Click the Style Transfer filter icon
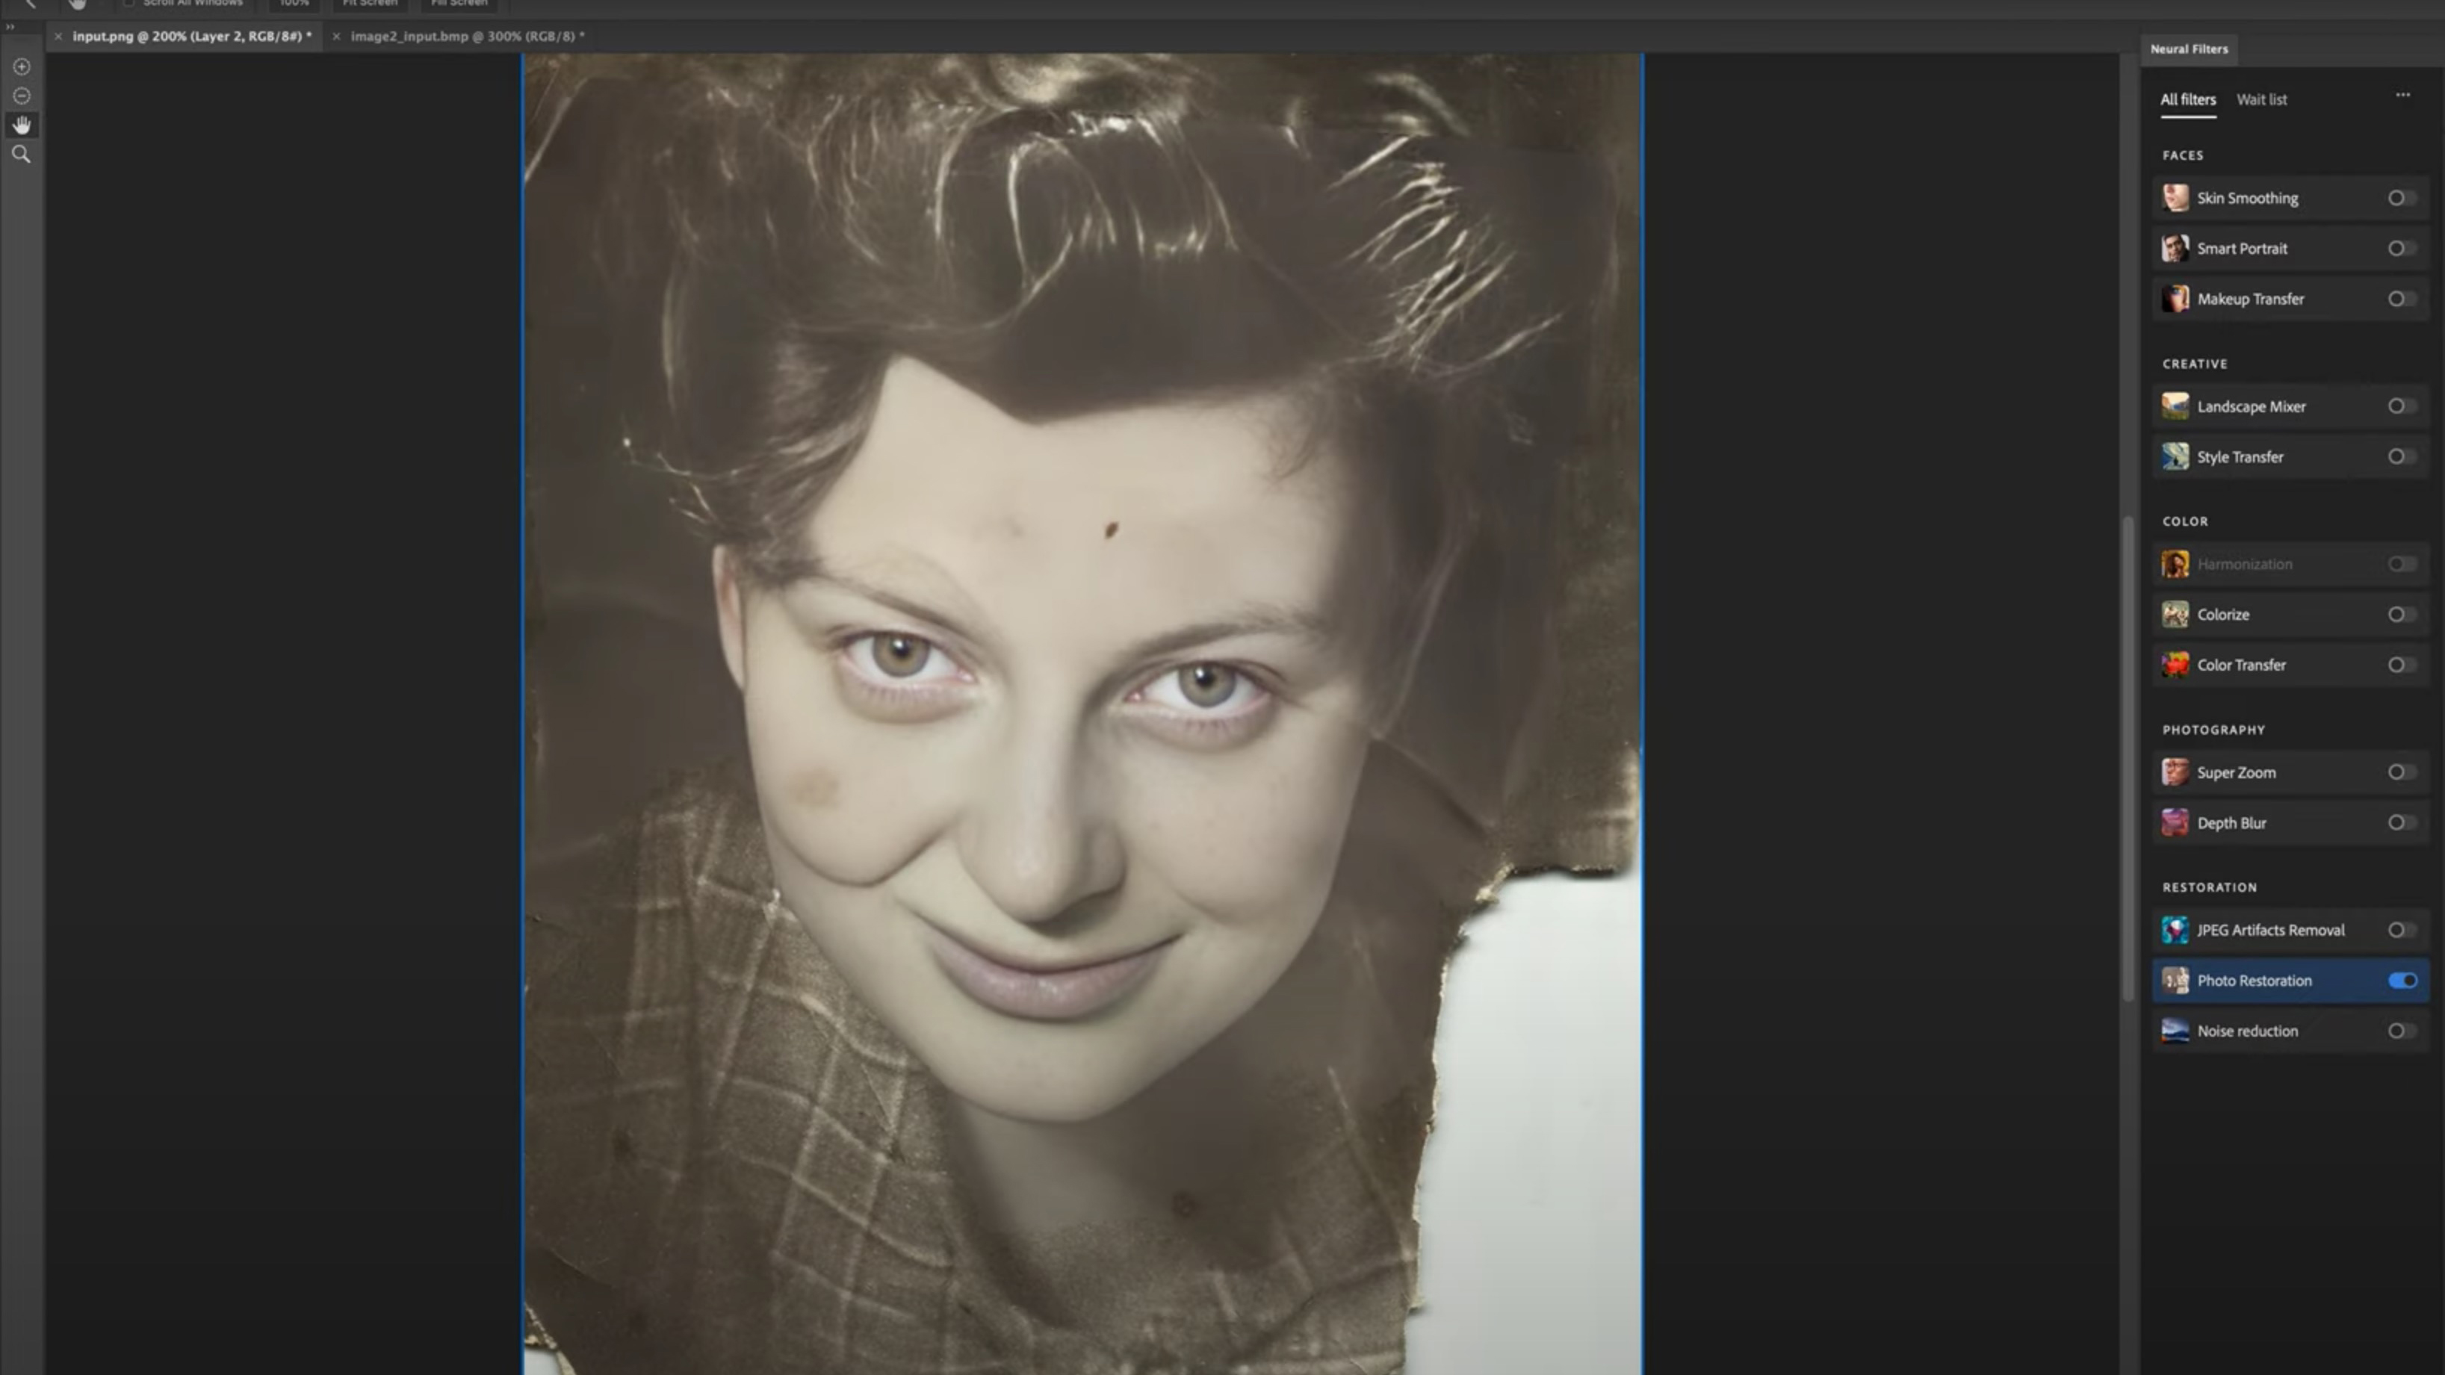The image size is (2445, 1375). pyautogui.click(x=2176, y=455)
